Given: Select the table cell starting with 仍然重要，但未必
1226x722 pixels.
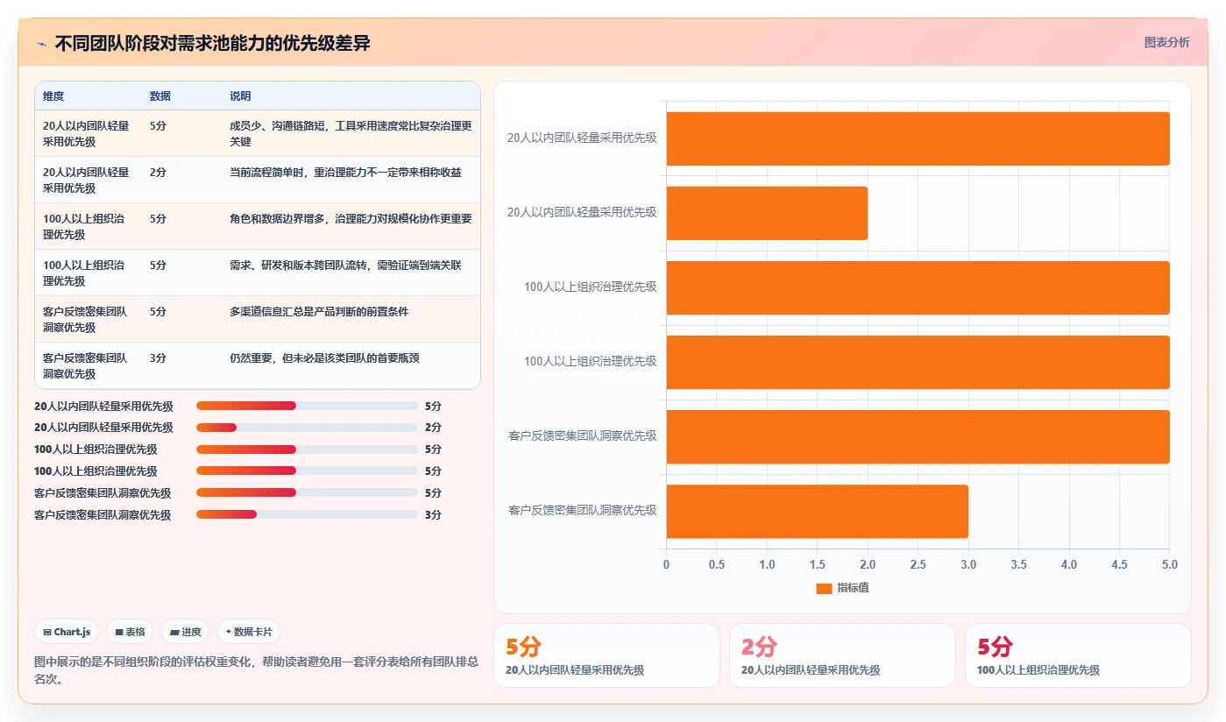Looking at the screenshot, I should 351,365.
